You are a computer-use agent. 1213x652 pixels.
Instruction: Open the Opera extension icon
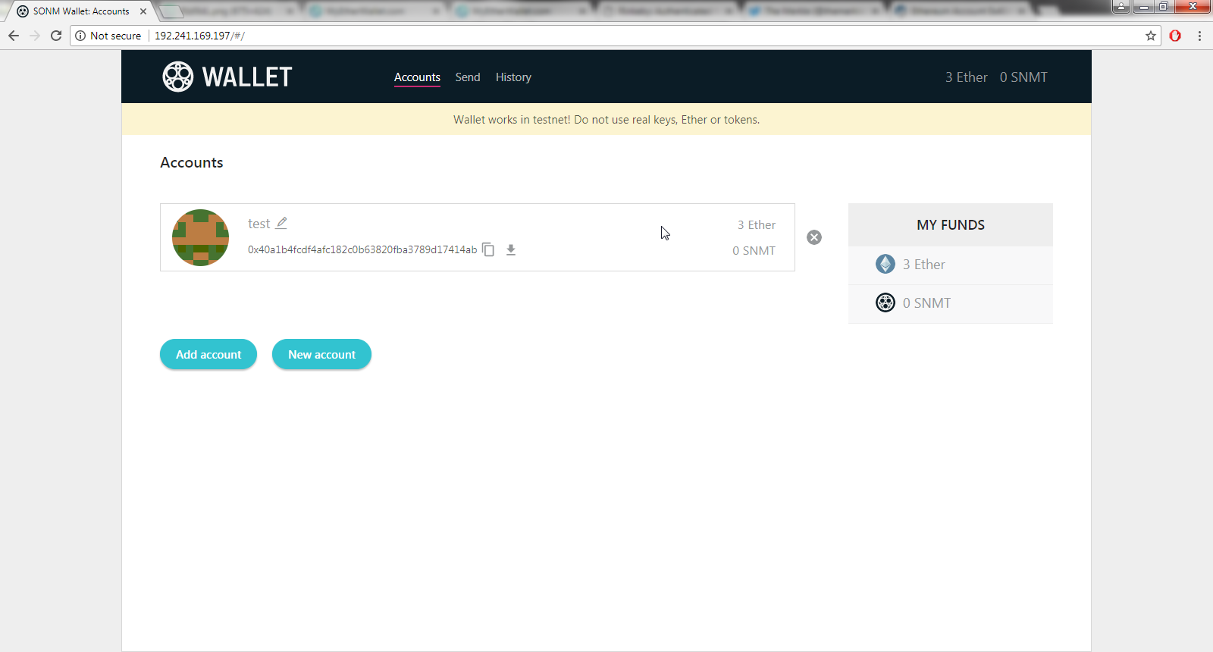(x=1175, y=36)
